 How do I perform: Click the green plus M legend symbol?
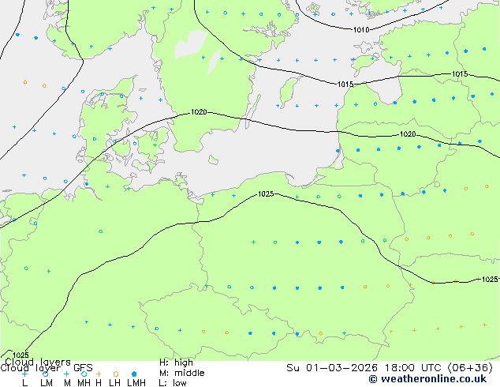point(66,374)
